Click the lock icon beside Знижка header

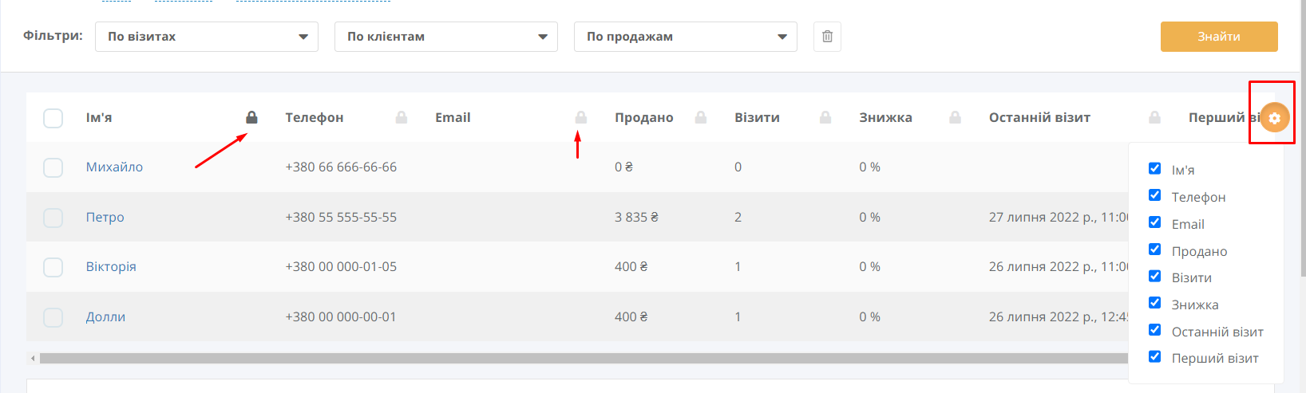click(955, 117)
